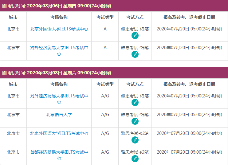This screenshot has height=165, width=228.
Task: Click 报名及转考、退考截止日期 header in second table
Action: (x=189, y=84)
